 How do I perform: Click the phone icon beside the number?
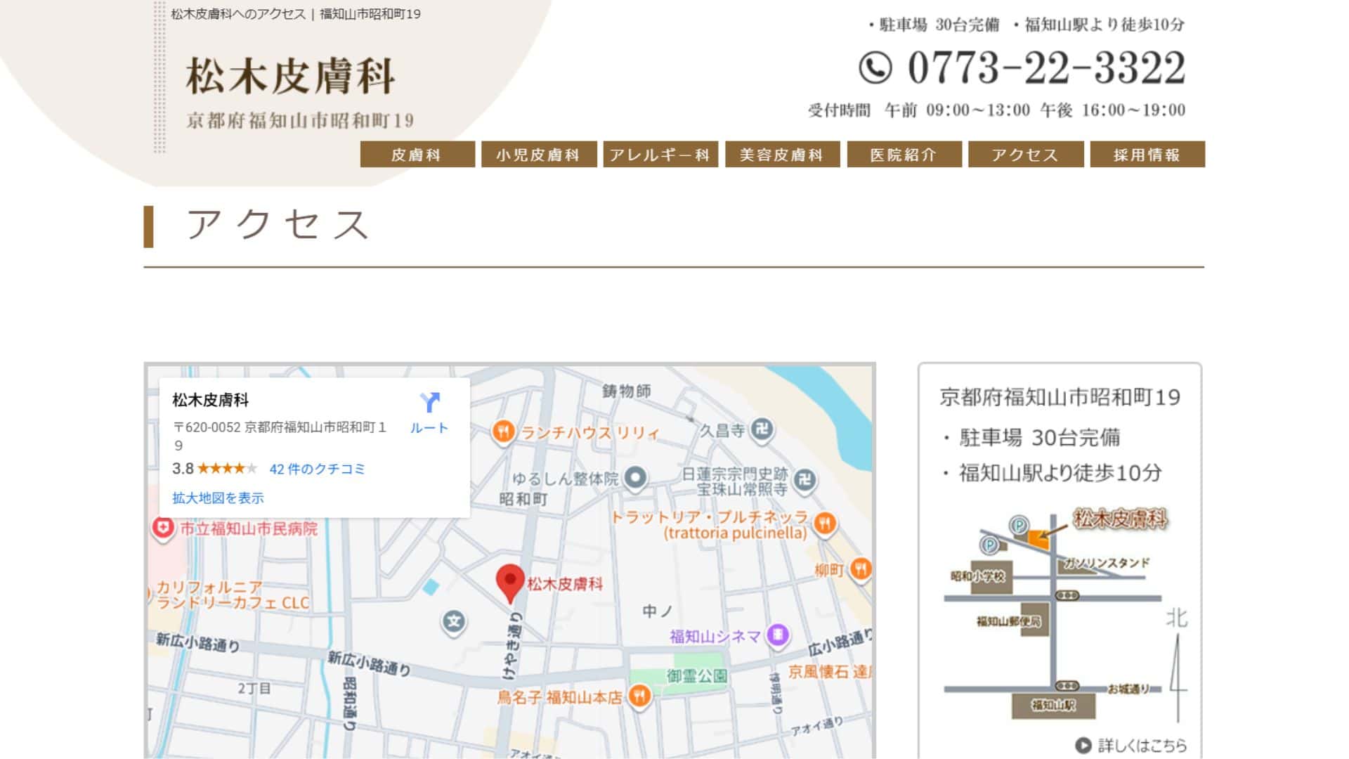(875, 68)
